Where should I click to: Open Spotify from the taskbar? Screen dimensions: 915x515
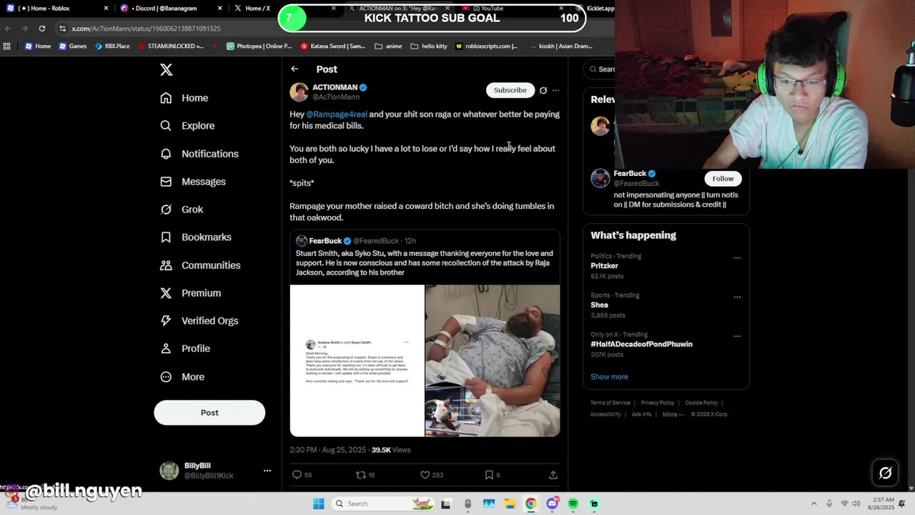pyautogui.click(x=573, y=504)
